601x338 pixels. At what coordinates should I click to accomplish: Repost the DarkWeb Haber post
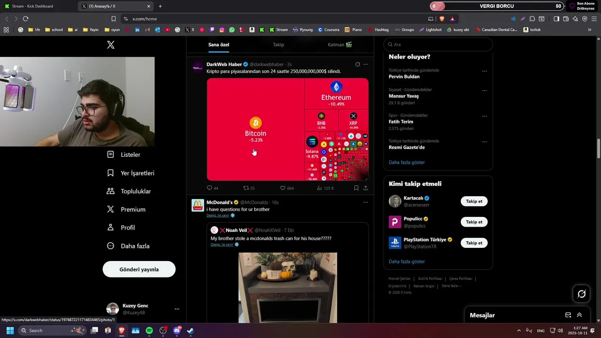[249, 188]
